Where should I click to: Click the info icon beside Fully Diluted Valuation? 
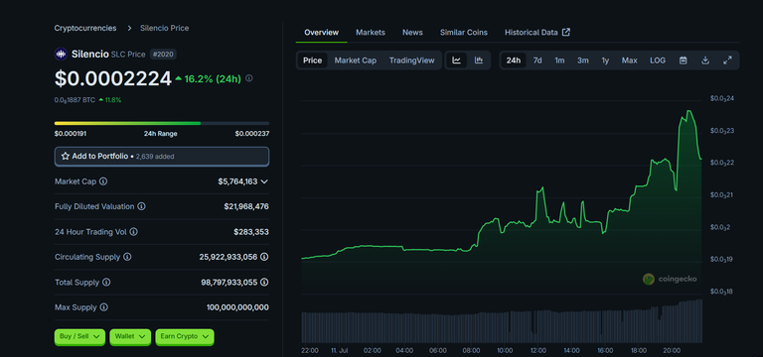pos(141,206)
